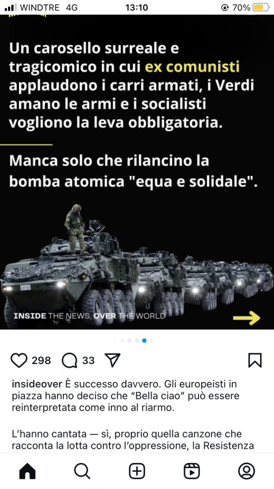This screenshot has height=489, width=274.
Task: Tap the yellow next-slide arrow
Action: [x=246, y=318]
